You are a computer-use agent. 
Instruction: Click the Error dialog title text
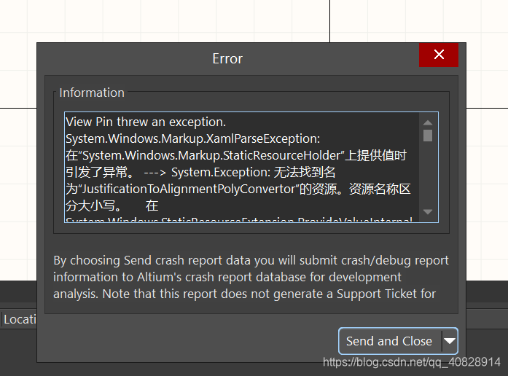(x=227, y=59)
